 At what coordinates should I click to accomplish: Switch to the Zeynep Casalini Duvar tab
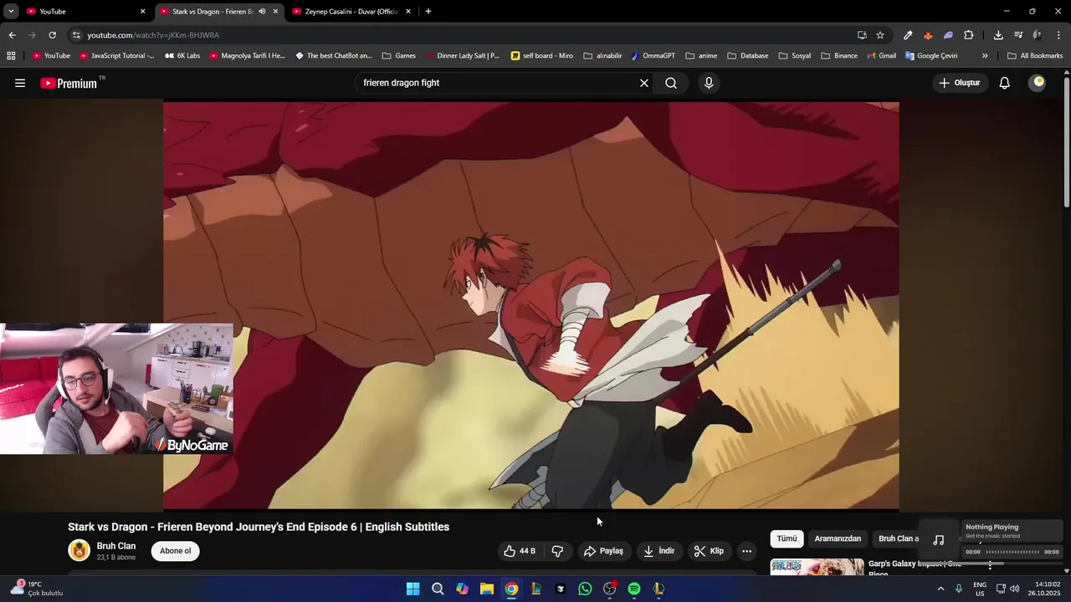[x=351, y=12]
